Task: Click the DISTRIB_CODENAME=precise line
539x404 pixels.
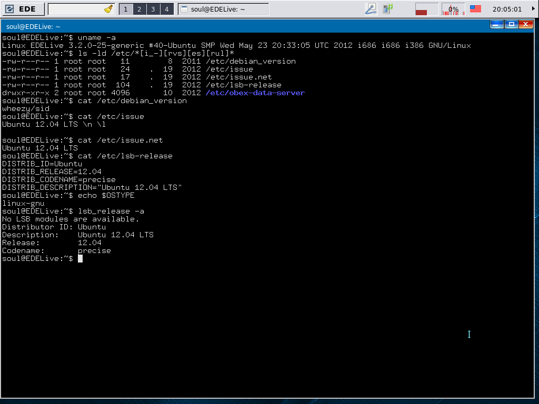Action: (59, 180)
